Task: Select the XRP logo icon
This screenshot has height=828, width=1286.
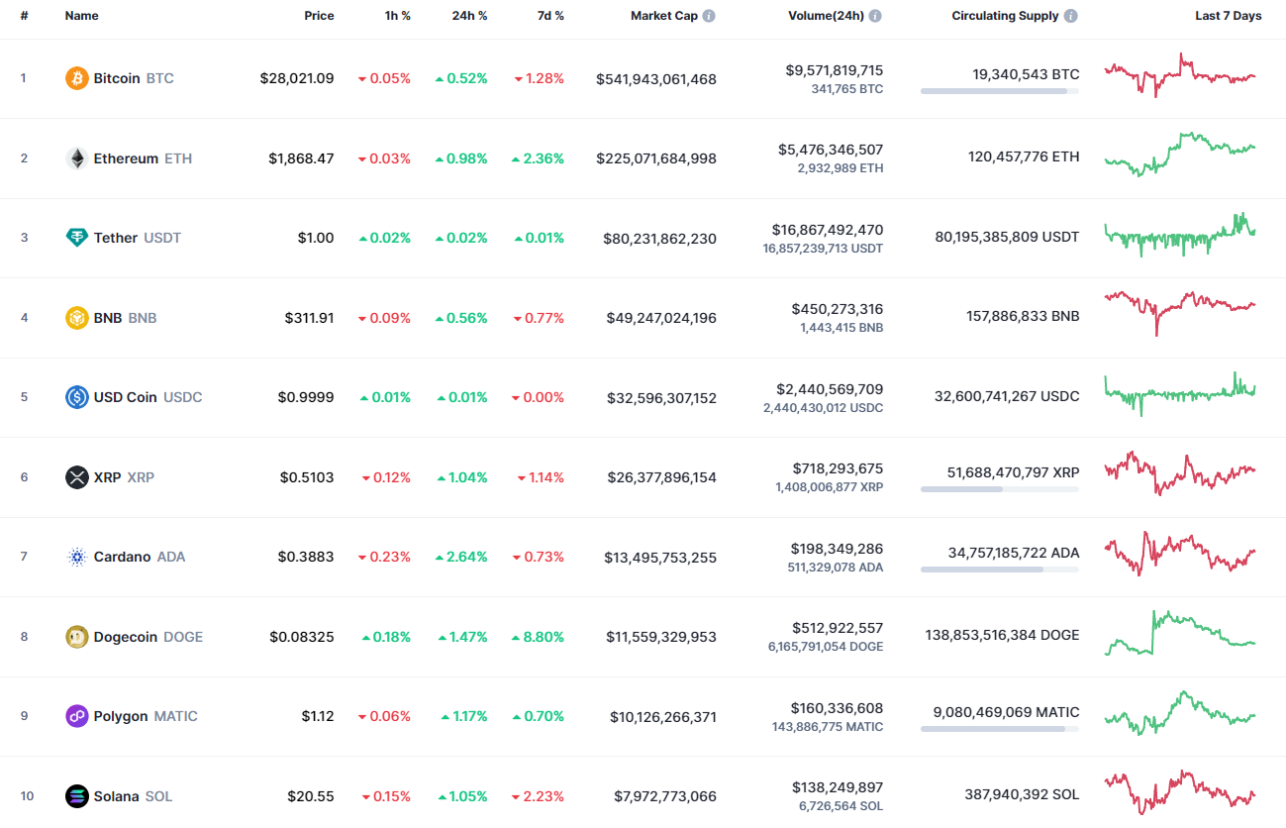Action: [x=76, y=476]
